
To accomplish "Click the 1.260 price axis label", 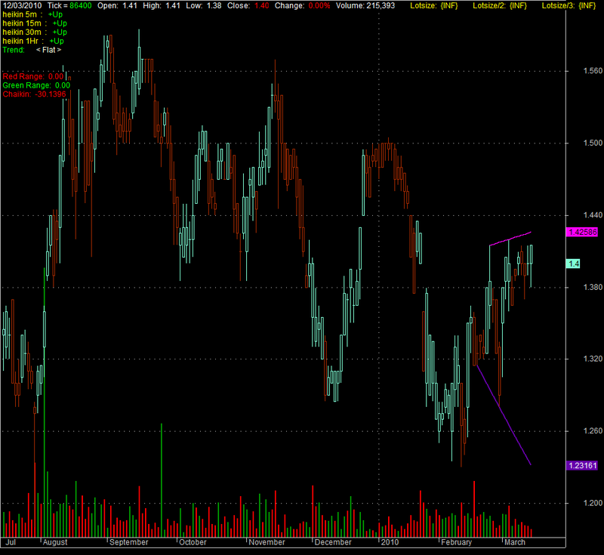I will point(593,431).
